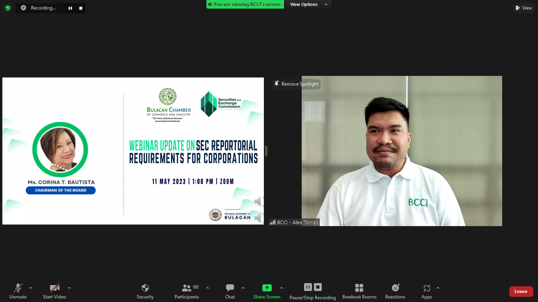Click the participant count '60'
538x302 pixels.
(x=196, y=287)
